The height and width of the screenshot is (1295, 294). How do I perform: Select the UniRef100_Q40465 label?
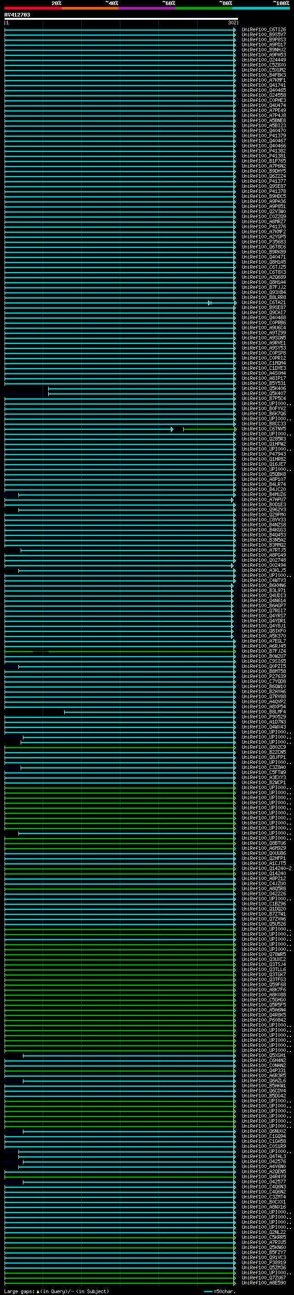click(x=264, y=90)
